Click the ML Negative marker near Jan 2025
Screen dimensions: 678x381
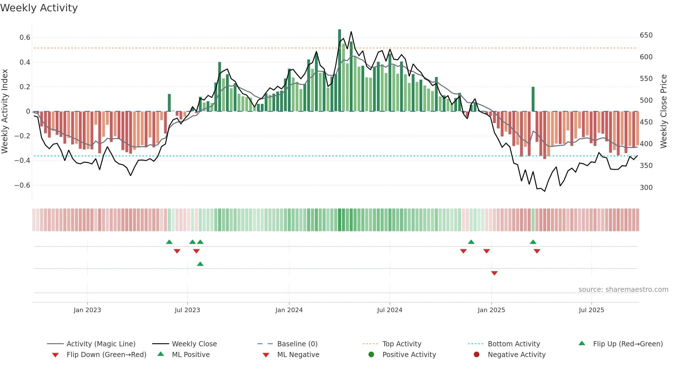click(x=494, y=273)
